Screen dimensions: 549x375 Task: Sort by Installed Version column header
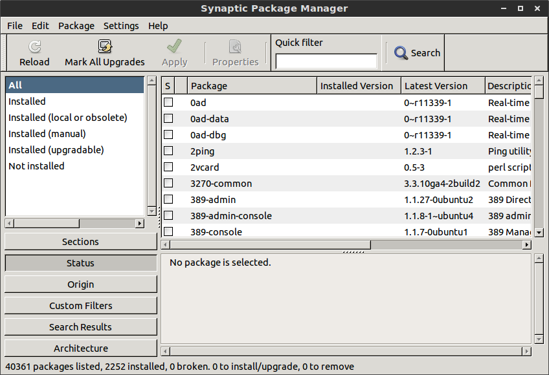(359, 86)
